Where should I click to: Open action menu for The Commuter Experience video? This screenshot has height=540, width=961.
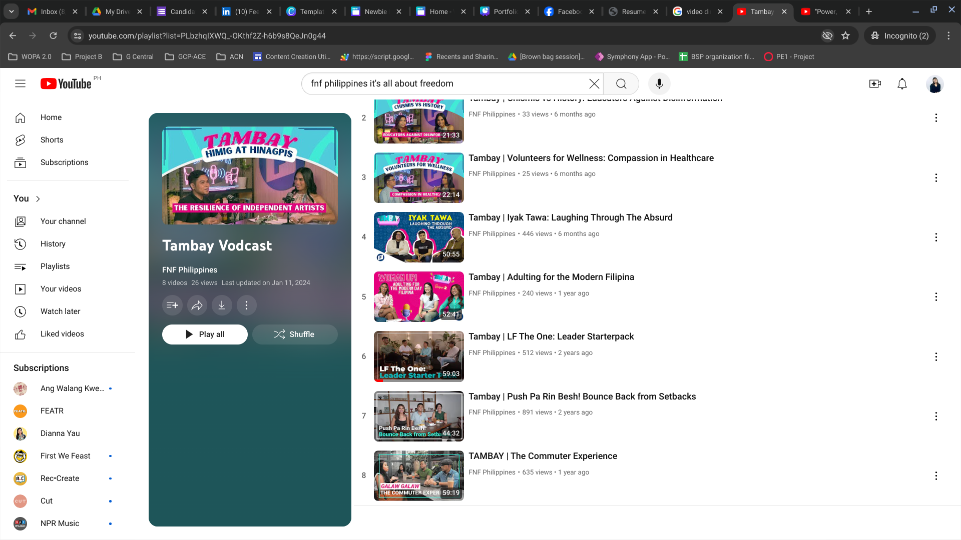[x=936, y=475]
